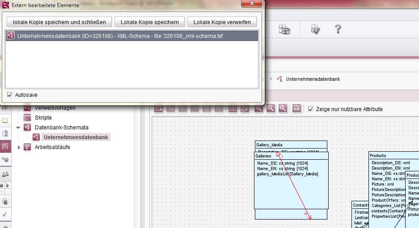Click the reset zoom magnifier icon
419x228 pixels.
click(x=283, y=108)
